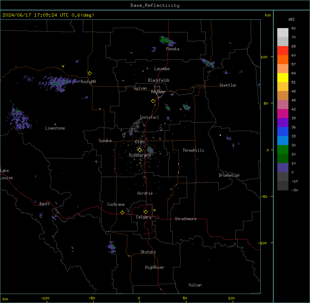Click the Blackfalds label
310x303 pixels.
point(159,80)
